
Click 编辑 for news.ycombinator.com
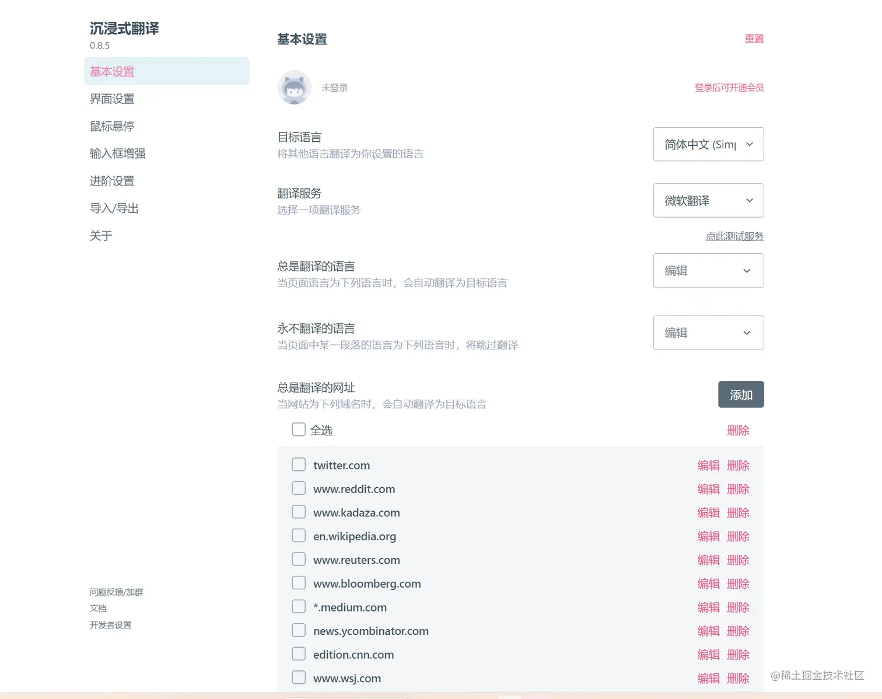(x=709, y=631)
